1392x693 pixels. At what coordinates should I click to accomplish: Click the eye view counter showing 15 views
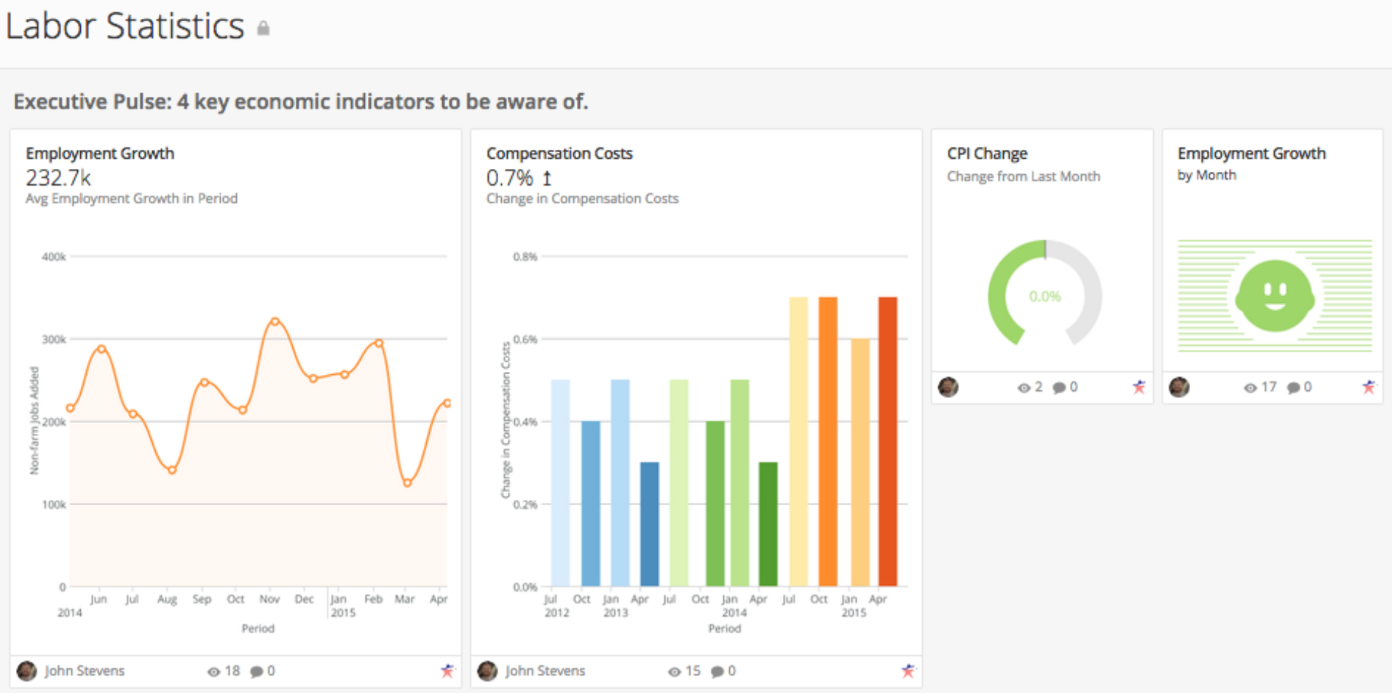pyautogui.click(x=683, y=670)
